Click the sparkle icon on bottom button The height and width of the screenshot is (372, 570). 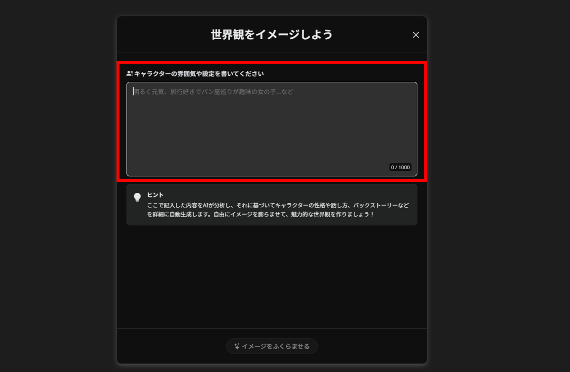click(x=237, y=346)
